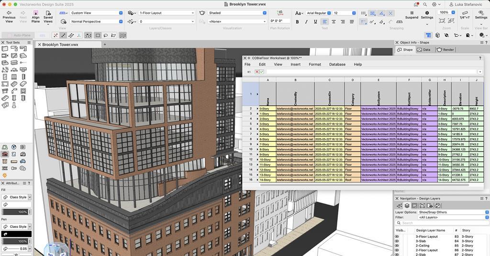The image size is (490, 256).
Task: Toggle Snap to Object
Action: (x=372, y=13)
